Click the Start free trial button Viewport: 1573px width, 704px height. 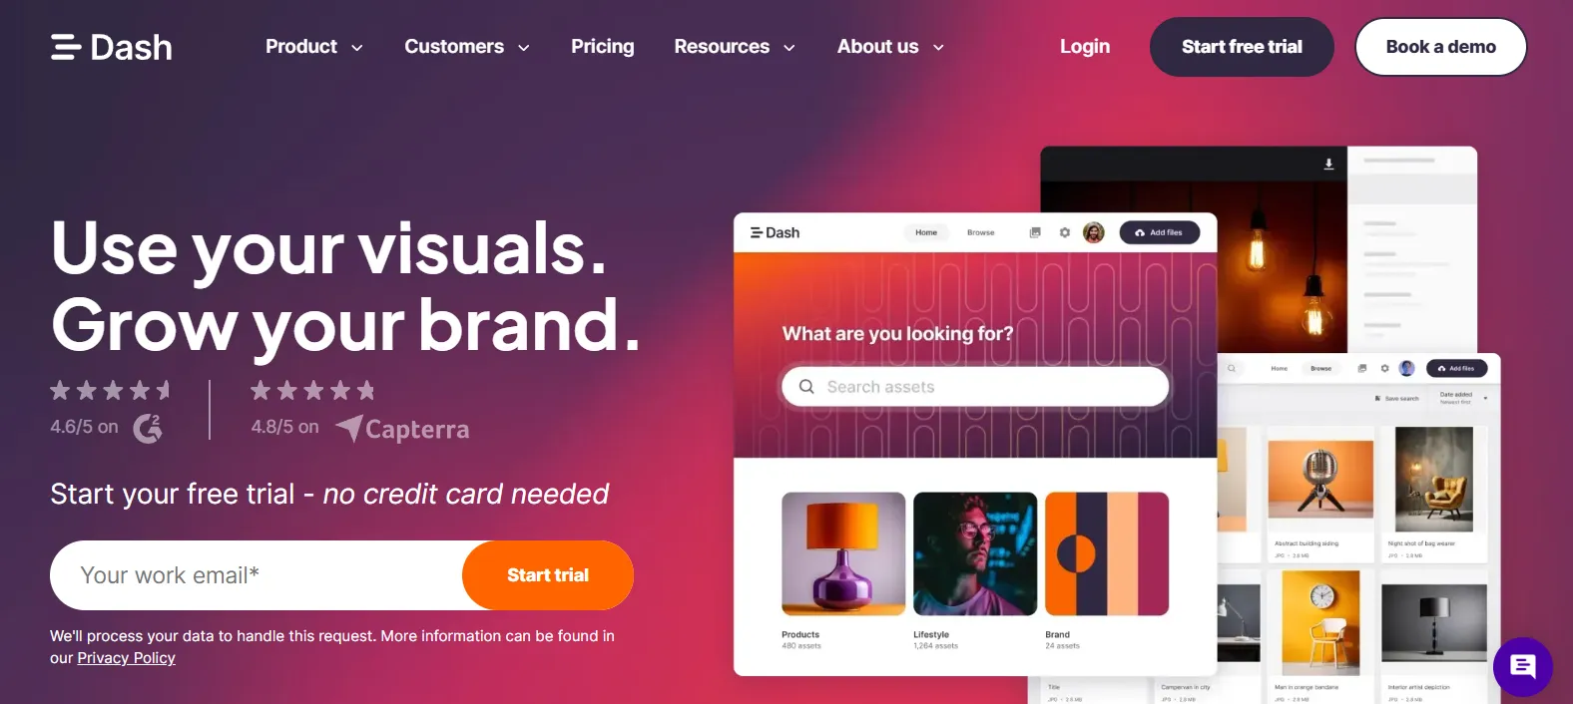pyautogui.click(x=1242, y=47)
